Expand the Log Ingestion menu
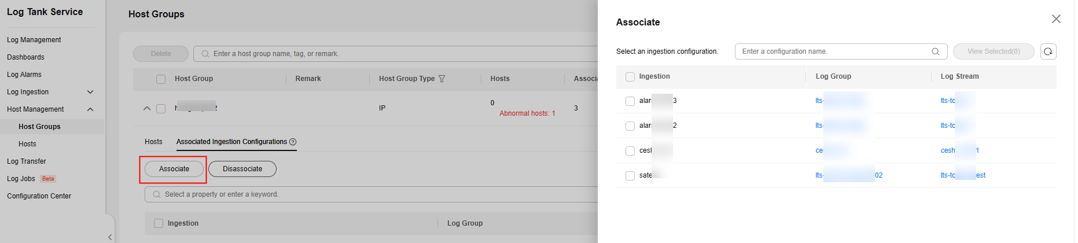The image size is (1078, 243). click(90, 92)
